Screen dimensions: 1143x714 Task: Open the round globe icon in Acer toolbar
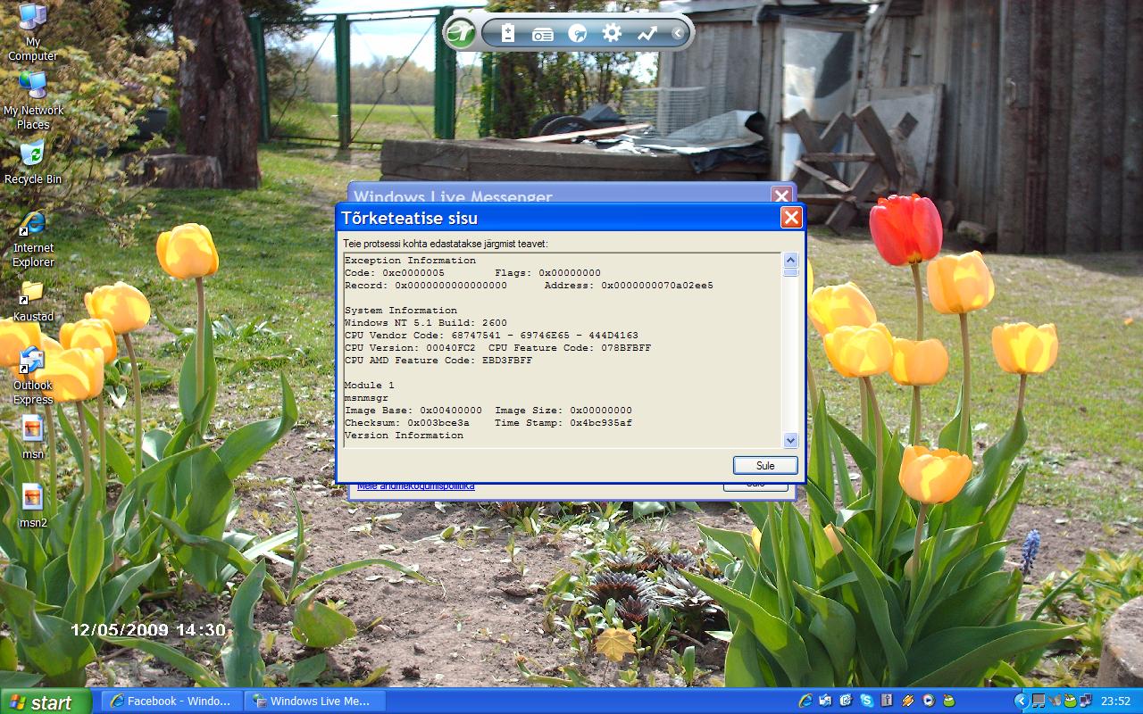578,34
